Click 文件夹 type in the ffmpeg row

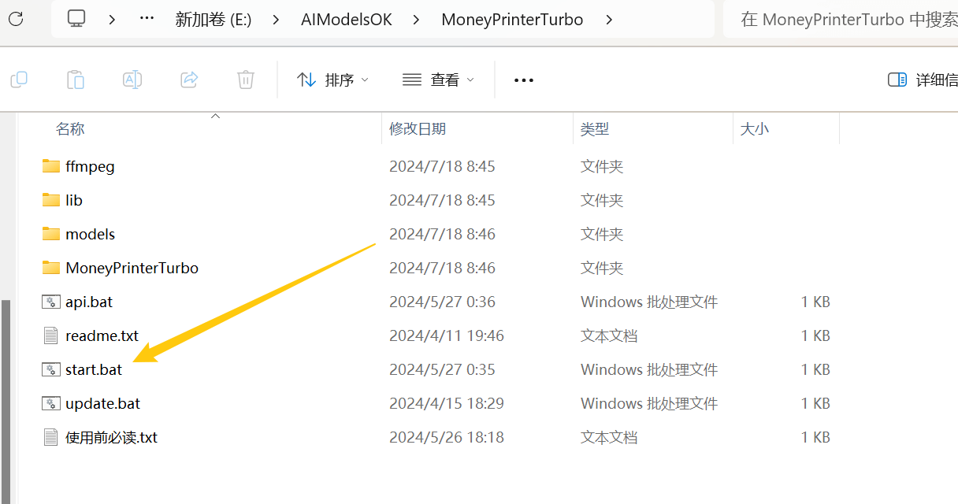pyautogui.click(x=602, y=167)
